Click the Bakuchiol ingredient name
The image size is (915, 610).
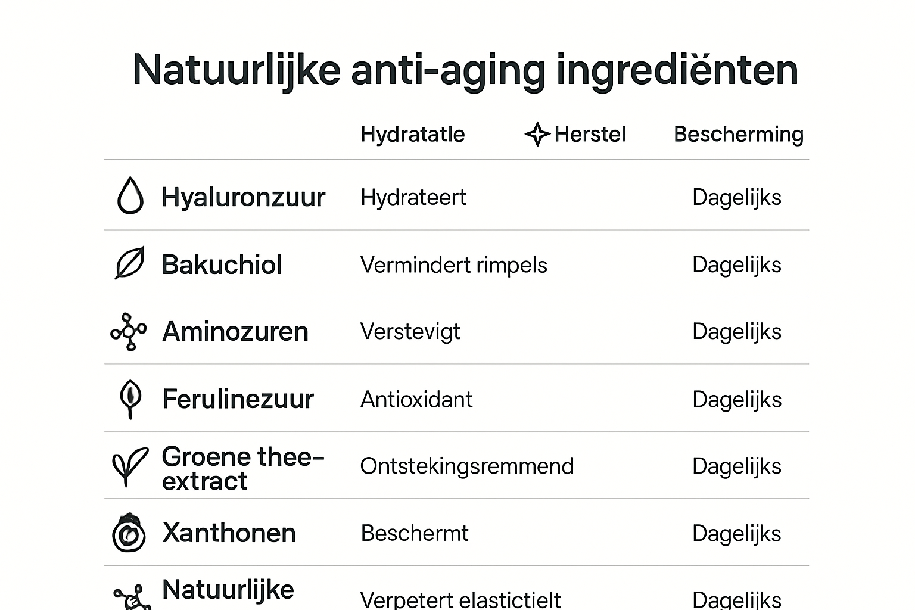pos(222,265)
